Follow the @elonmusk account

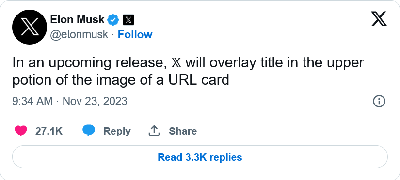[135, 35]
